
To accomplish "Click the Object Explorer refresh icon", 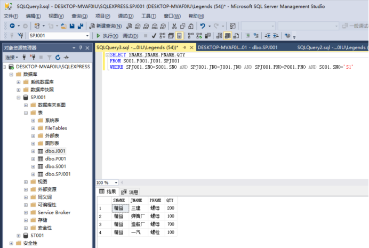I will tap(58, 57).
